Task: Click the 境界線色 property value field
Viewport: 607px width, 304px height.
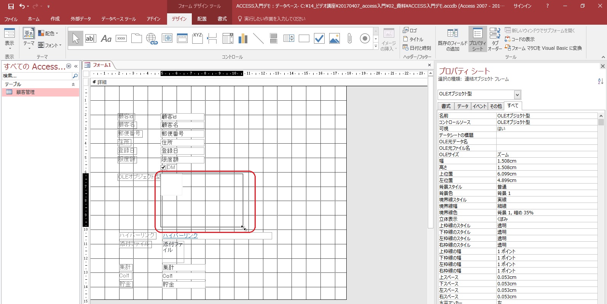Action: coord(547,212)
